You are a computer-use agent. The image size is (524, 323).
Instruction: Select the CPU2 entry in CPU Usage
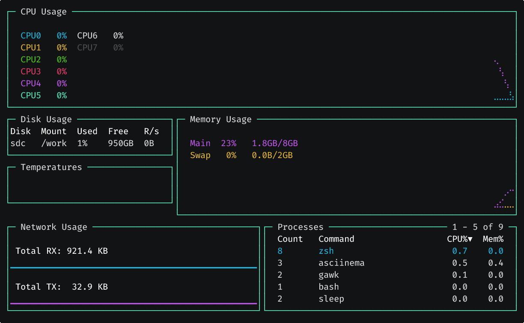(x=30, y=59)
